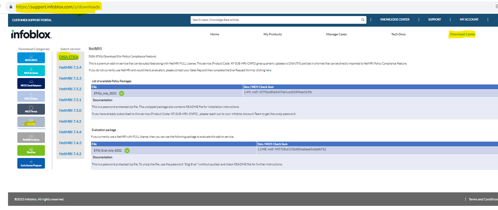Click the 'here' Eval Request form link

click(268, 70)
